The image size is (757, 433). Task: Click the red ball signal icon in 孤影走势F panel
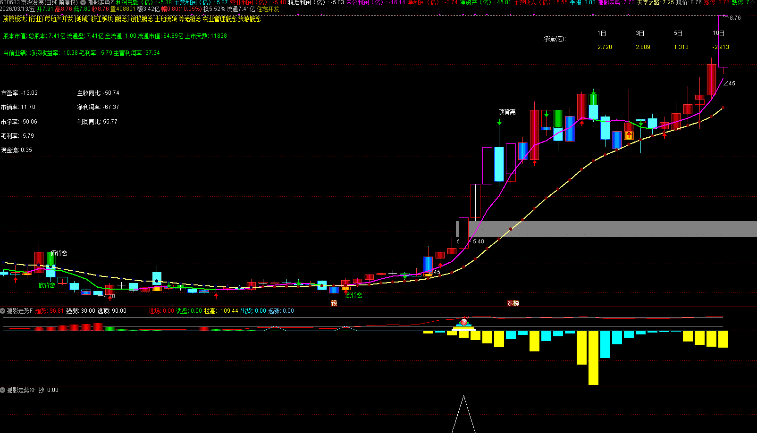463,322
